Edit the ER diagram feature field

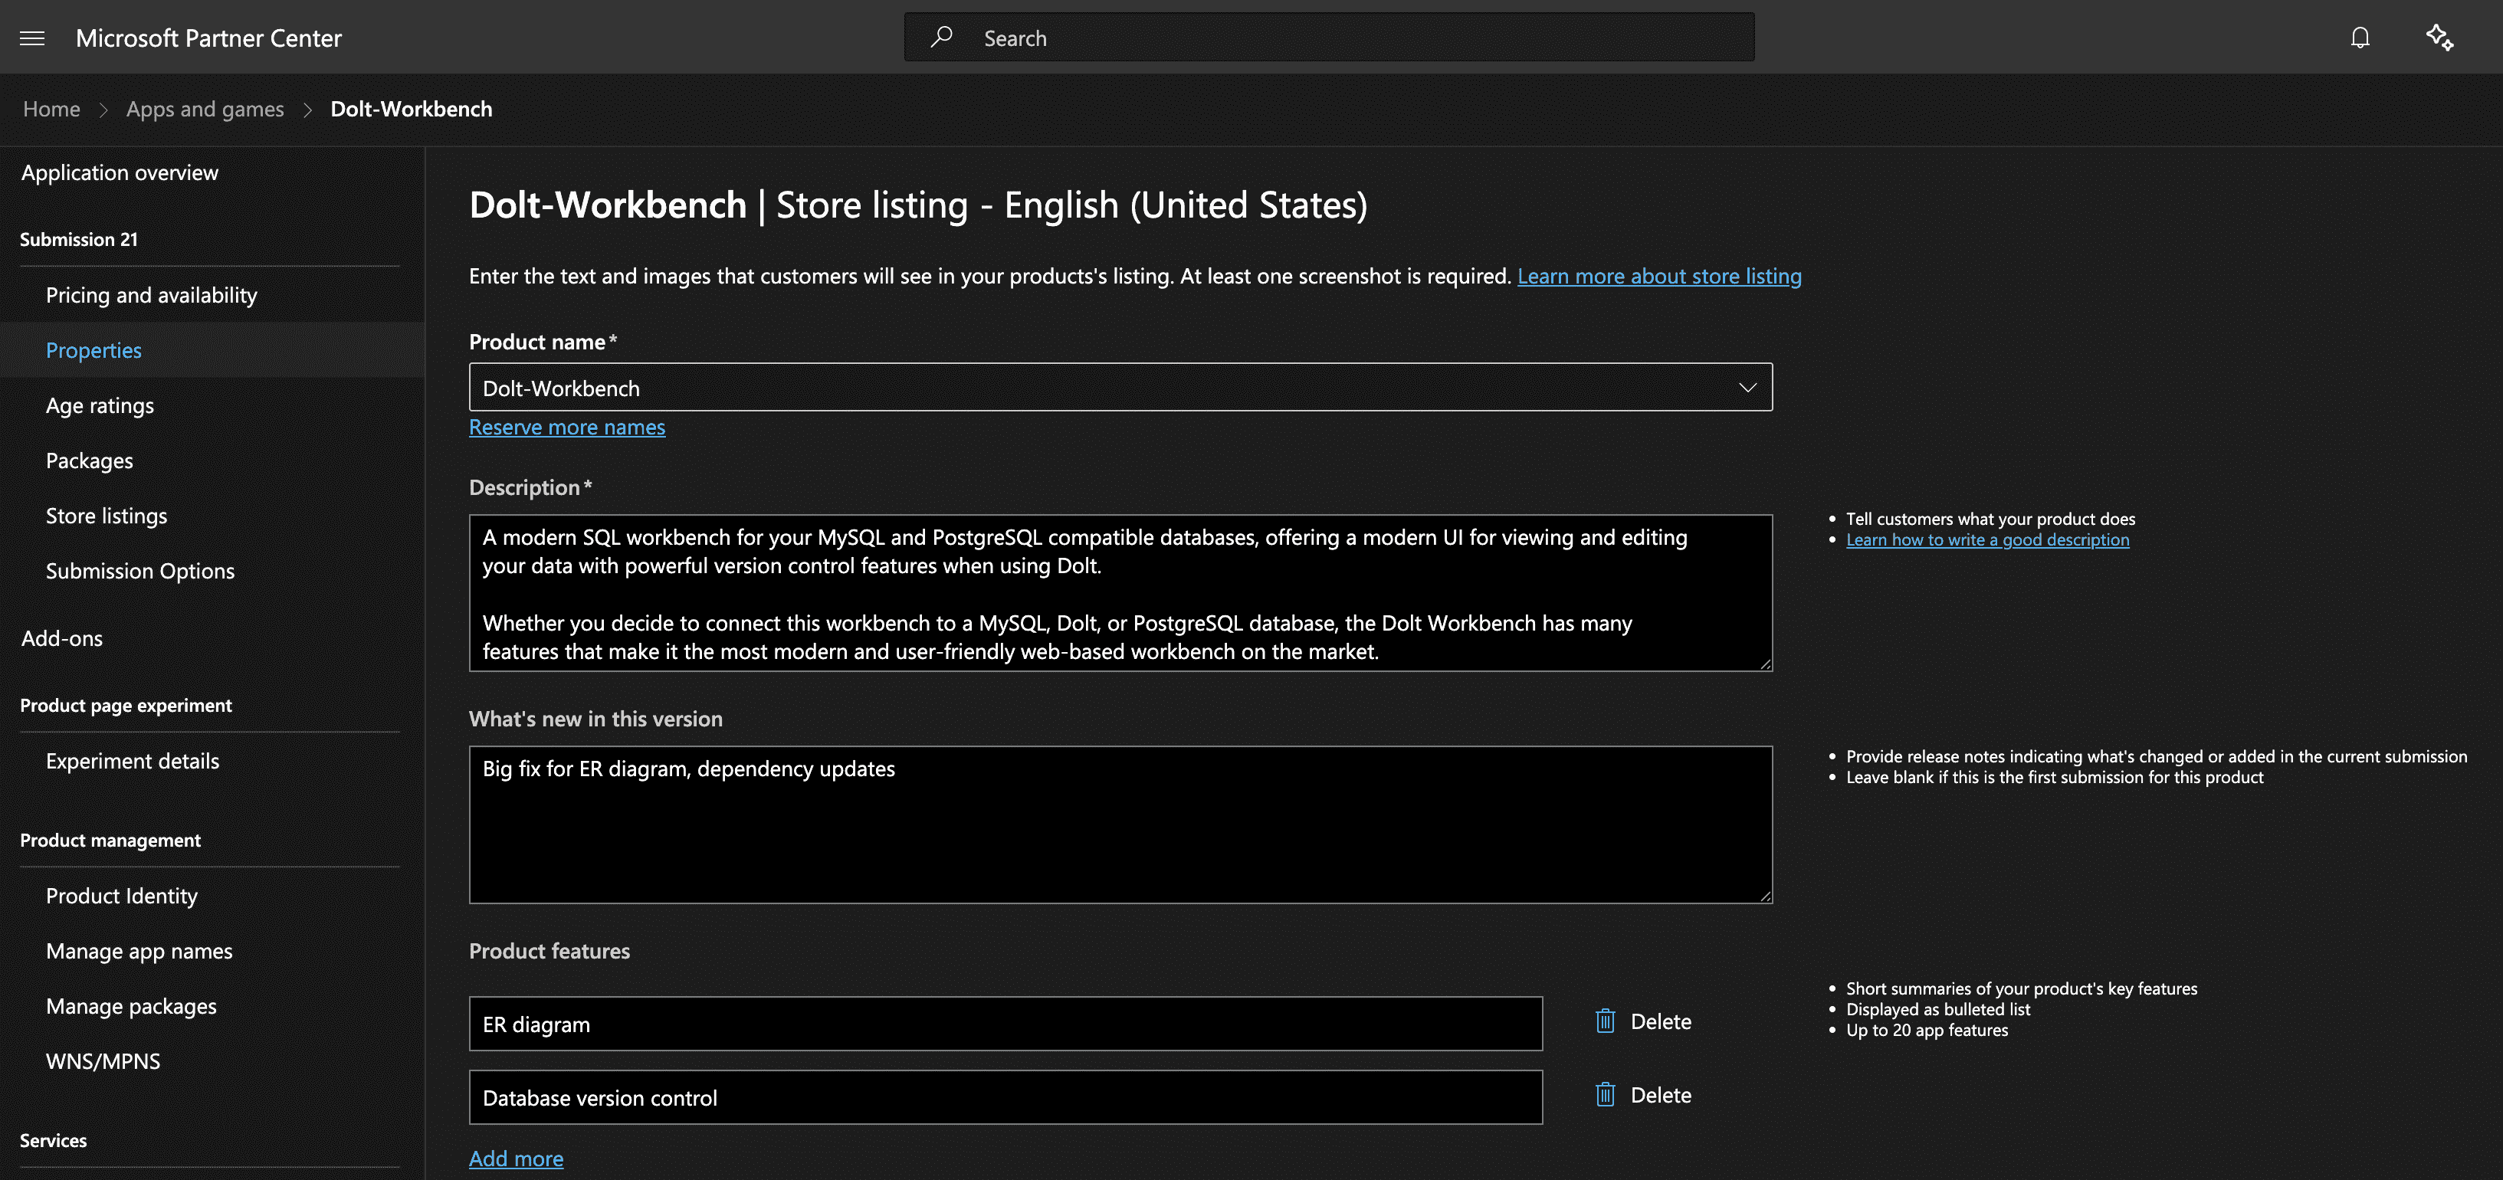pyautogui.click(x=1005, y=1024)
